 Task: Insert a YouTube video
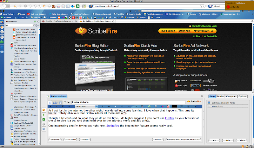(x=168, y=106)
